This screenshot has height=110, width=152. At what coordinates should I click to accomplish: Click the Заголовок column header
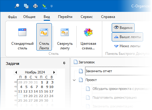pos(86,62)
